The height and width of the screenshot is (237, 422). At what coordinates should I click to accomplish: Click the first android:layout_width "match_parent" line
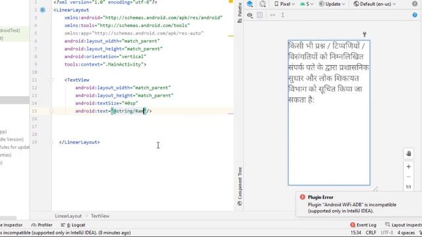tap(112, 41)
